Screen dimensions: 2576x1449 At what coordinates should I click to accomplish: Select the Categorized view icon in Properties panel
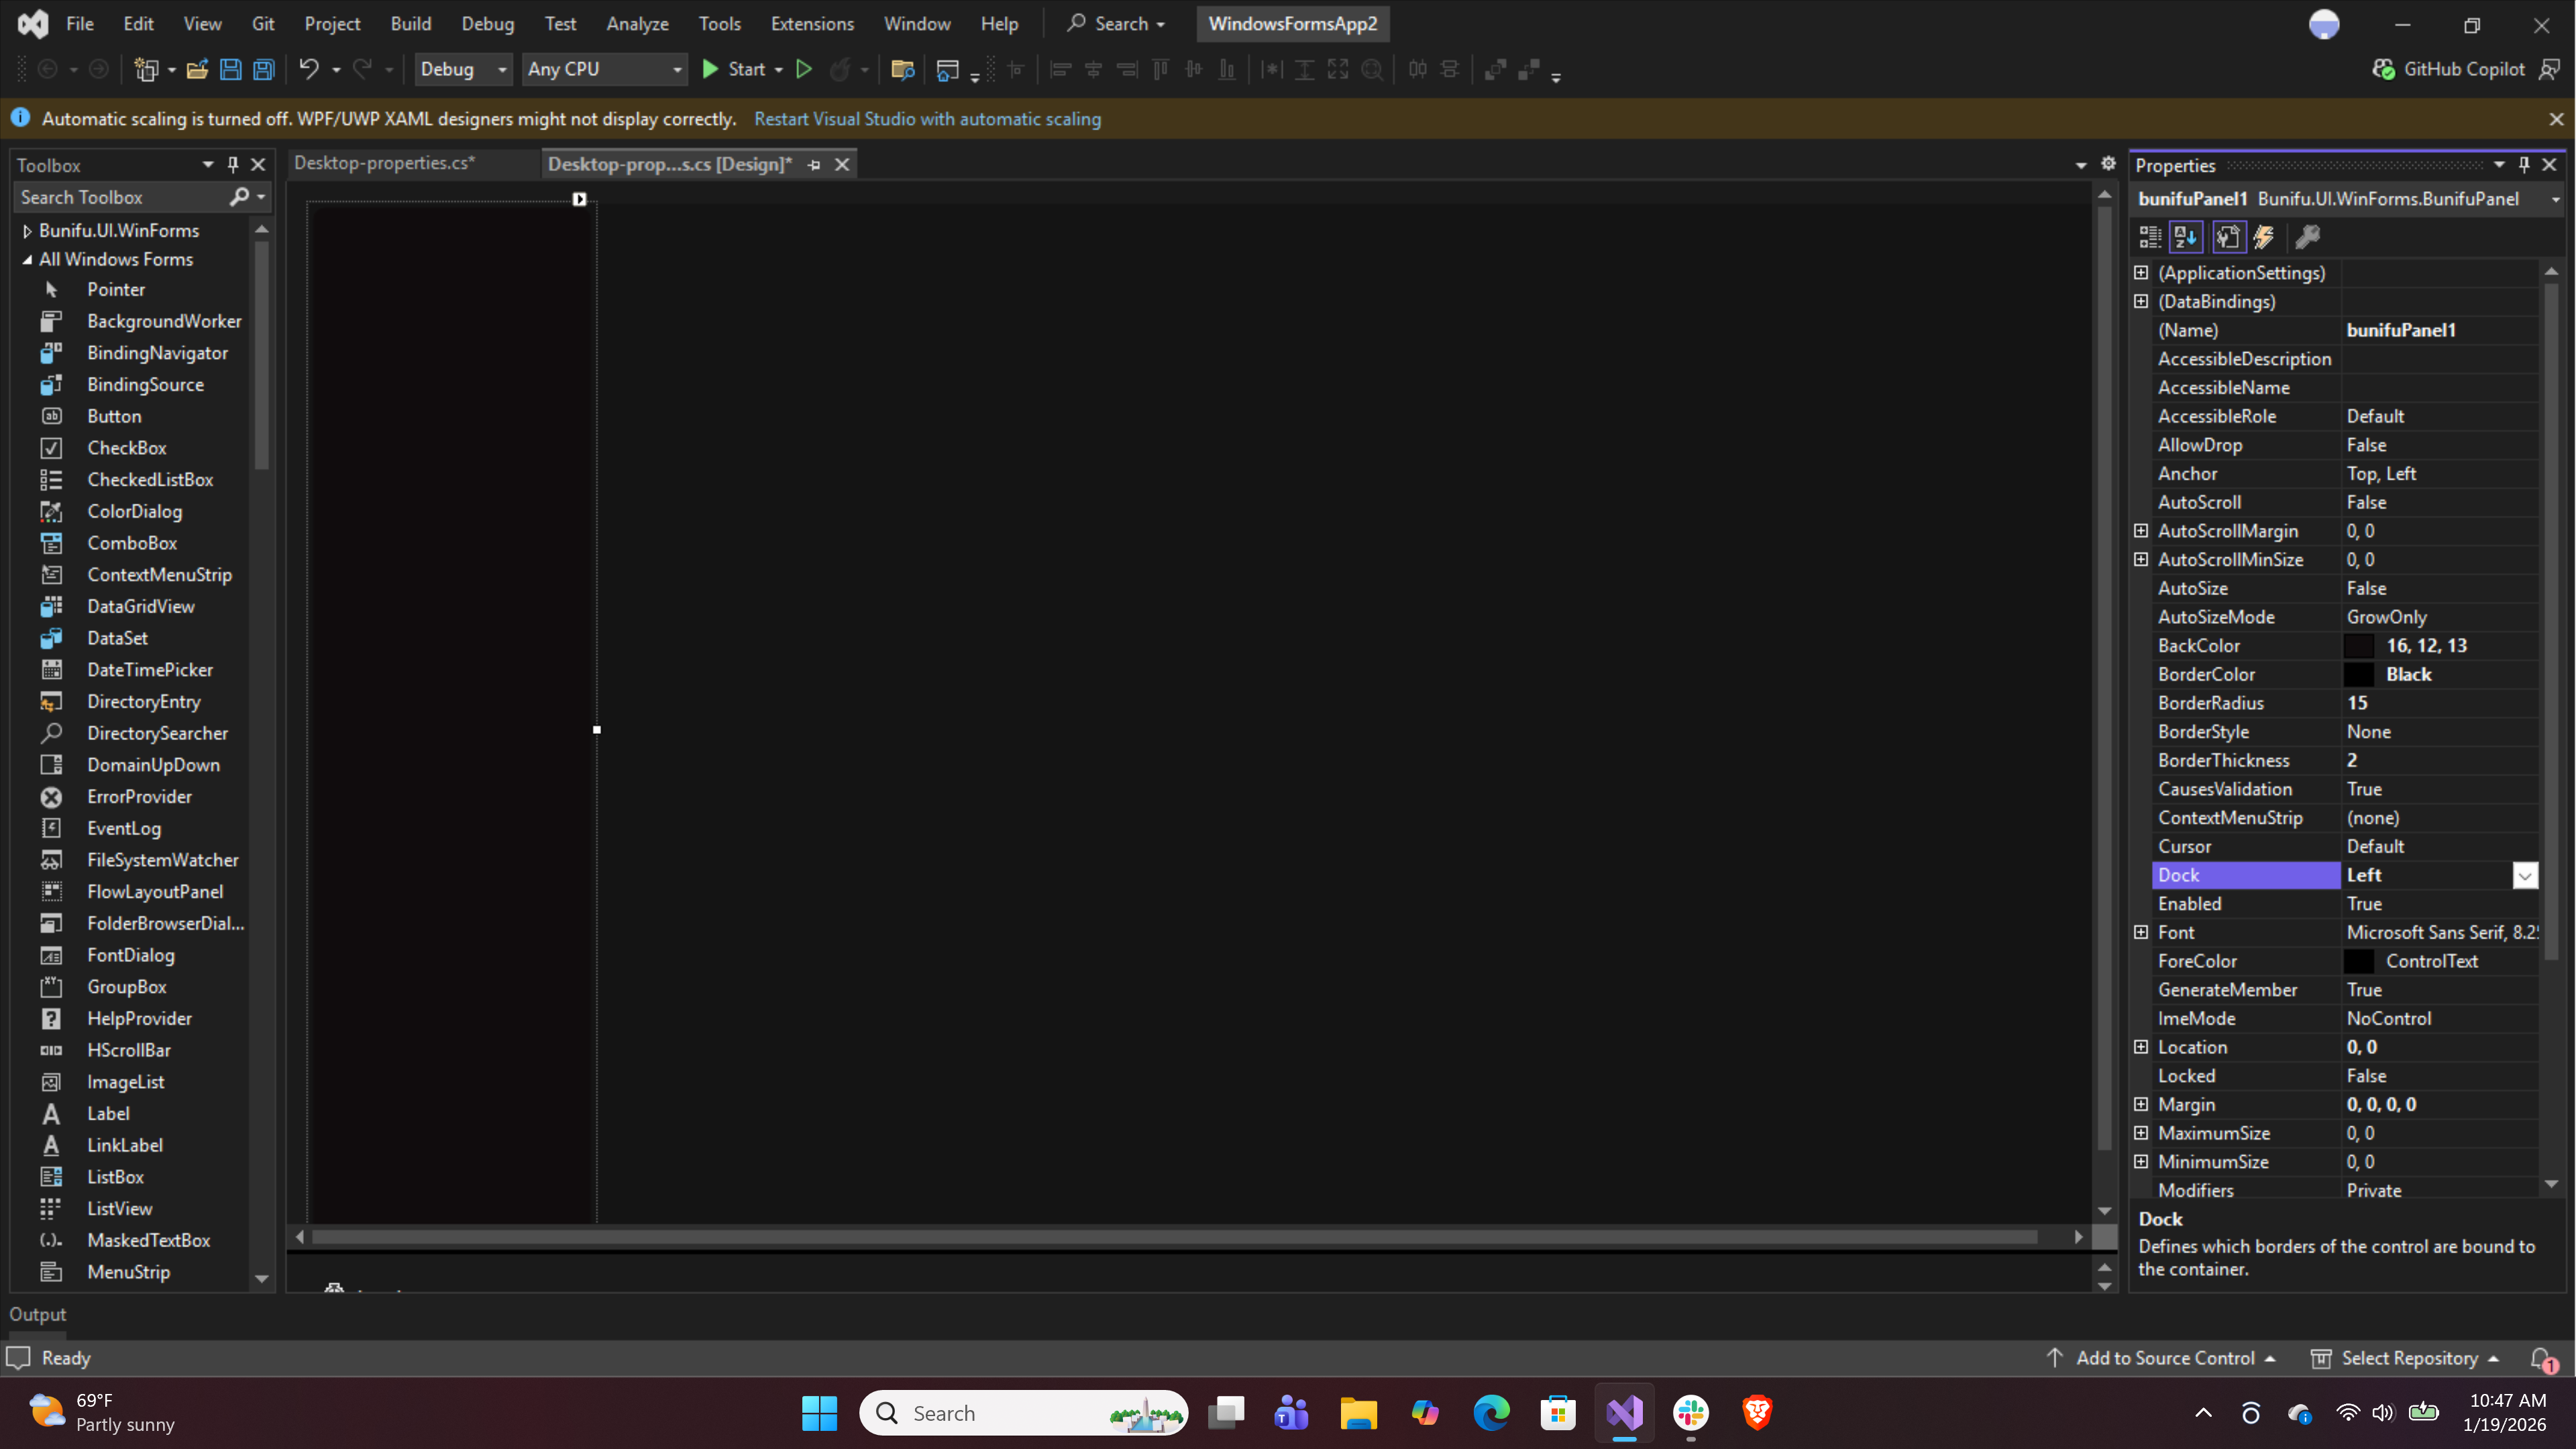(x=2148, y=237)
